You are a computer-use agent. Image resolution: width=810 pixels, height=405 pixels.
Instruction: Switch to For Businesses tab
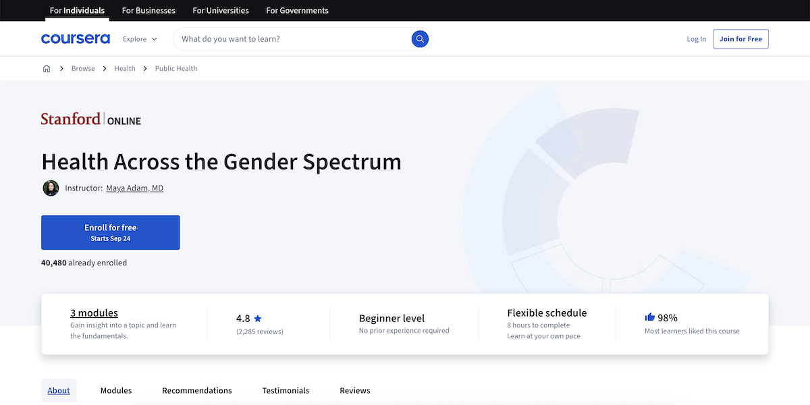tap(148, 11)
